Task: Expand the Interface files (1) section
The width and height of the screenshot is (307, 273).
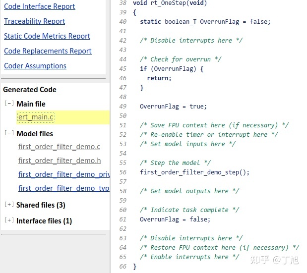Action: tap(9, 220)
